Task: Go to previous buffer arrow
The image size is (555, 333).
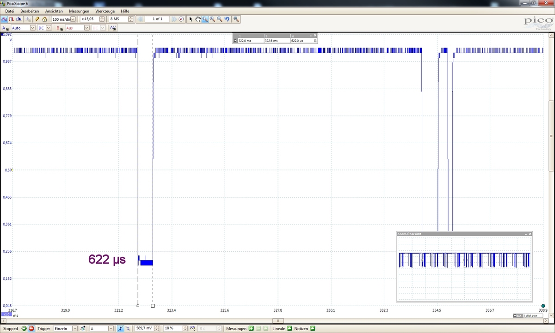Action: pos(140,19)
